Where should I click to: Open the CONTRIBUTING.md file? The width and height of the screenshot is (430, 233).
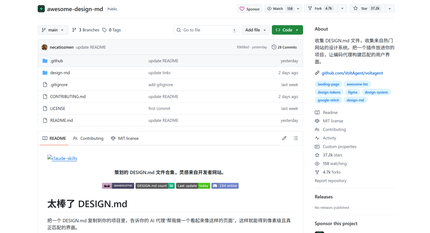(x=68, y=97)
